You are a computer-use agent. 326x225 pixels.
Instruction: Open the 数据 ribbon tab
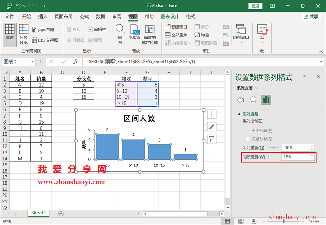click(x=100, y=17)
